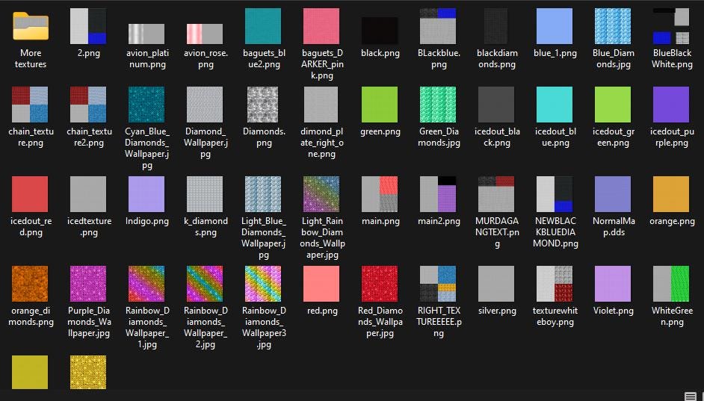
Task: Select Red_Diamonds_Wallpaper.jpg thumbnail
Action: (x=380, y=284)
